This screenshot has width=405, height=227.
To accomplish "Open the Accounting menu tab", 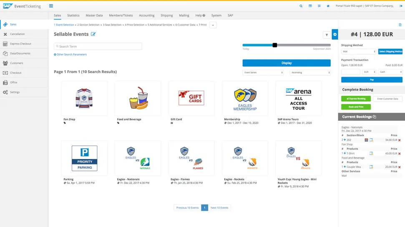I will pos(147,15).
